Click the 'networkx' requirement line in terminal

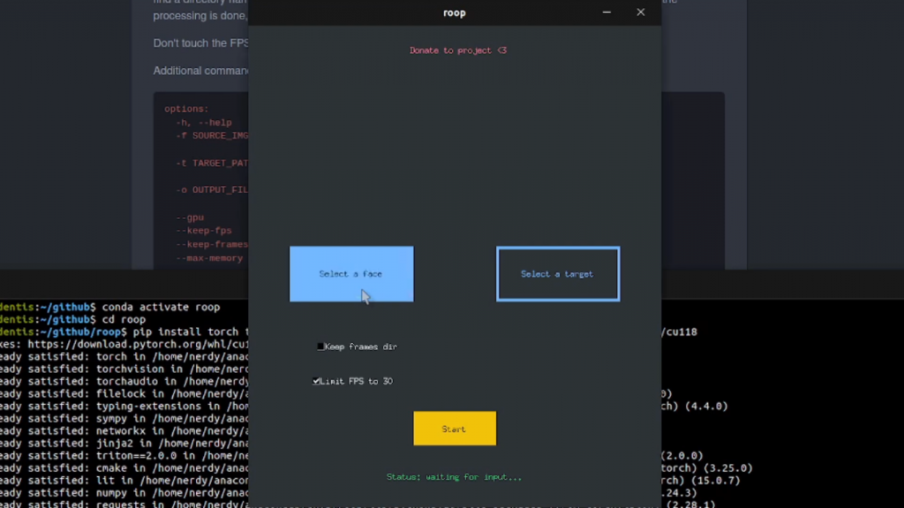pos(124,430)
